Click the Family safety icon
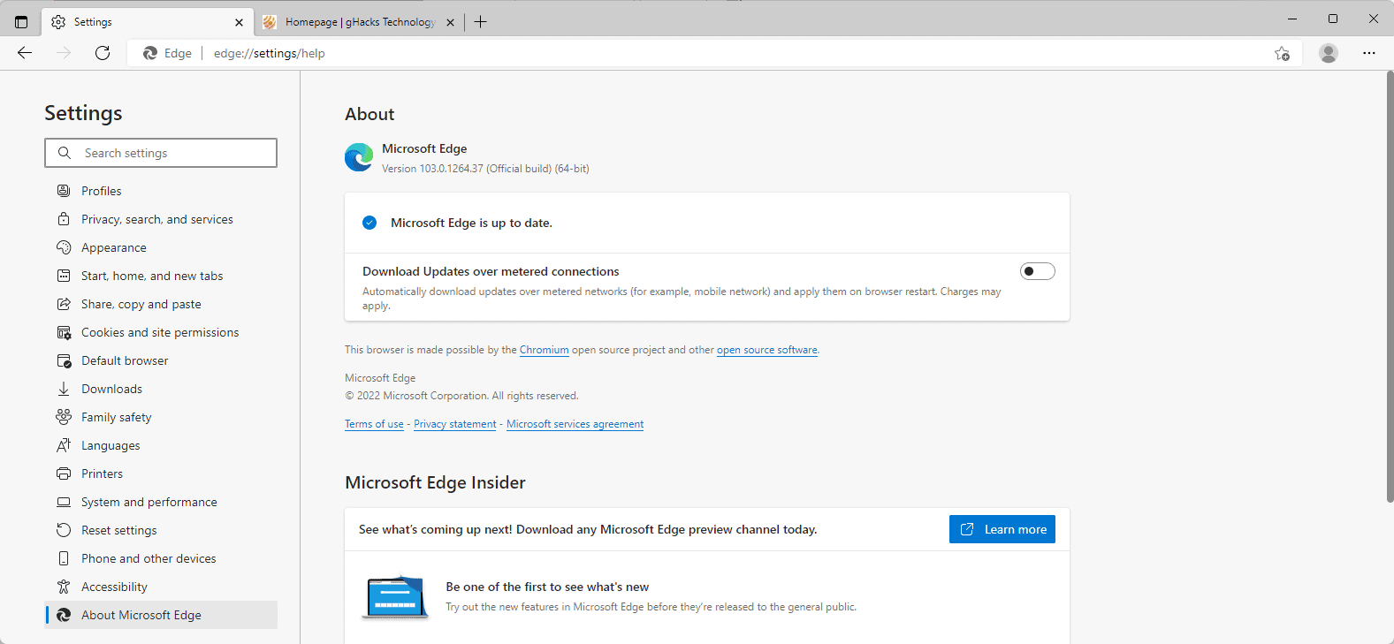The image size is (1394, 644). [64, 417]
